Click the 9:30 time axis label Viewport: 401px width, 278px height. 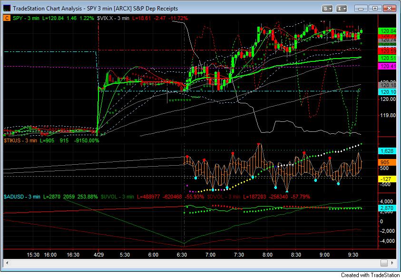click(x=352, y=255)
